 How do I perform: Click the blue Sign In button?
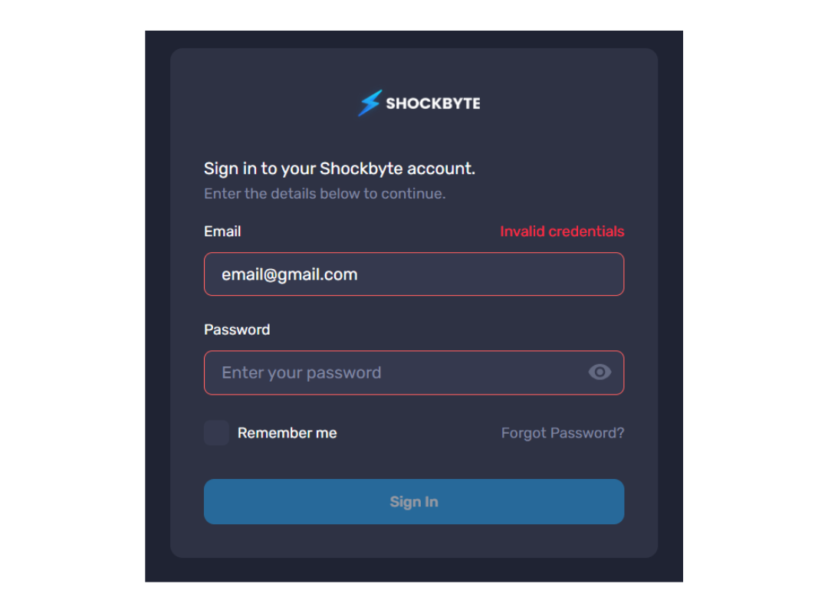click(x=414, y=502)
